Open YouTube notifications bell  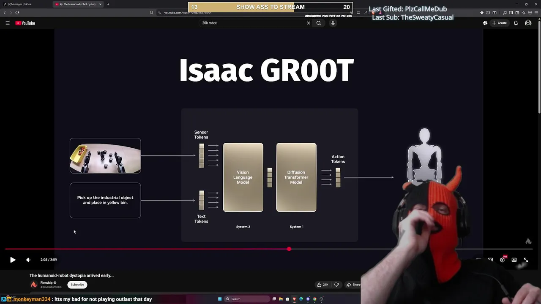(516, 23)
